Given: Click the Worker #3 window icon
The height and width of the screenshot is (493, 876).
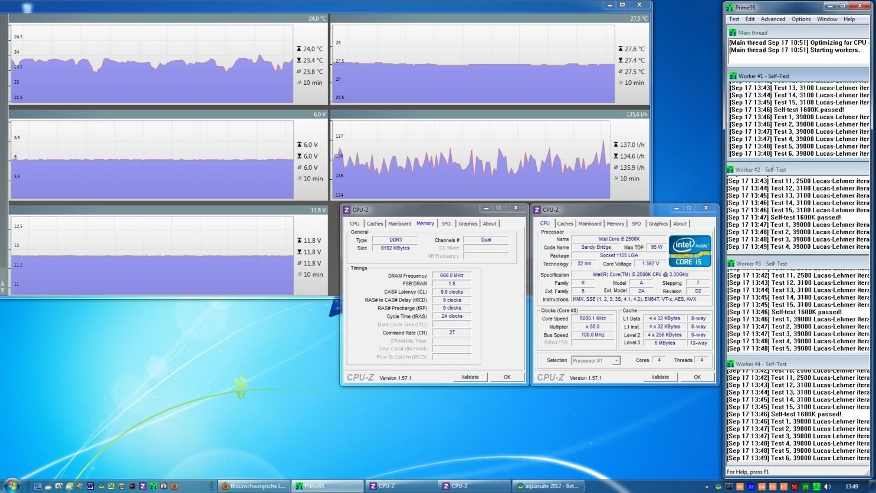Looking at the screenshot, I should coord(731,264).
